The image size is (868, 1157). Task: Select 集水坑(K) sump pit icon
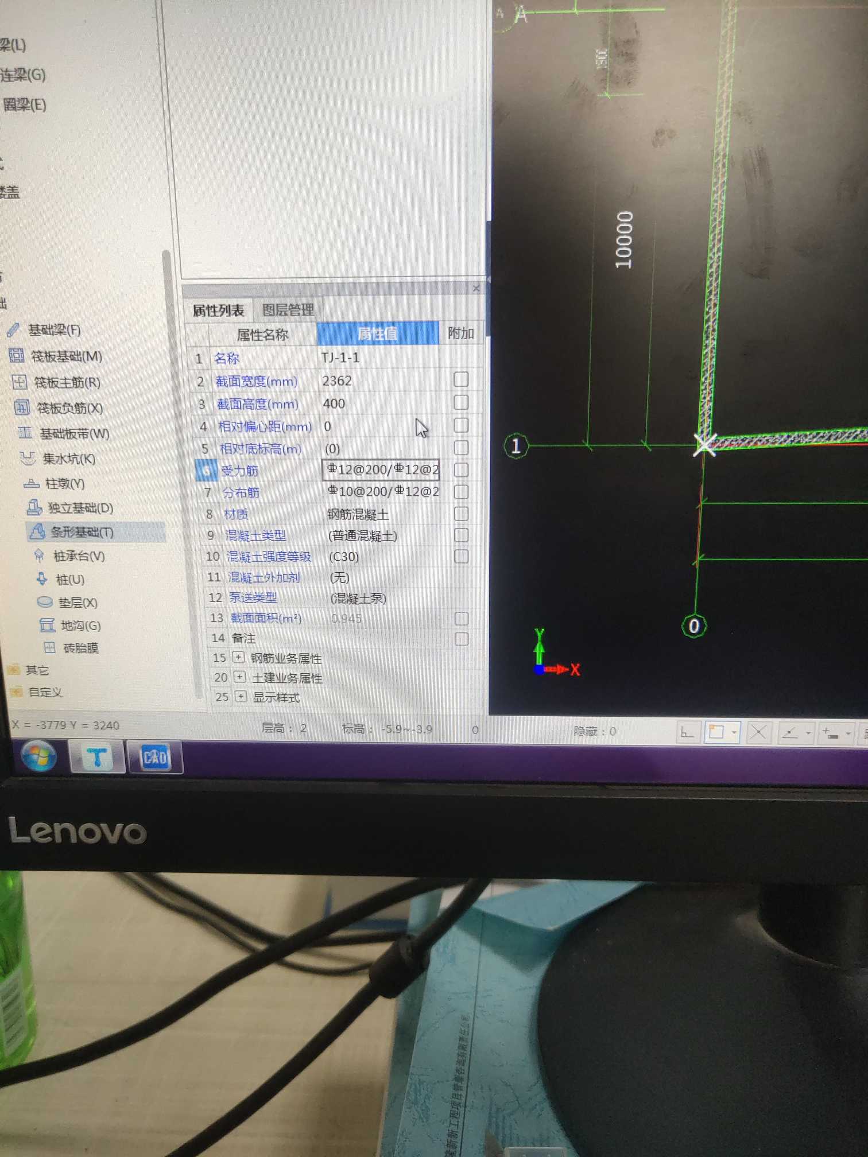[x=27, y=458]
